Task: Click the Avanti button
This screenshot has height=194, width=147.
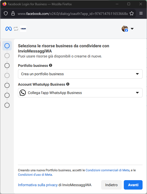Action: pos(133,185)
